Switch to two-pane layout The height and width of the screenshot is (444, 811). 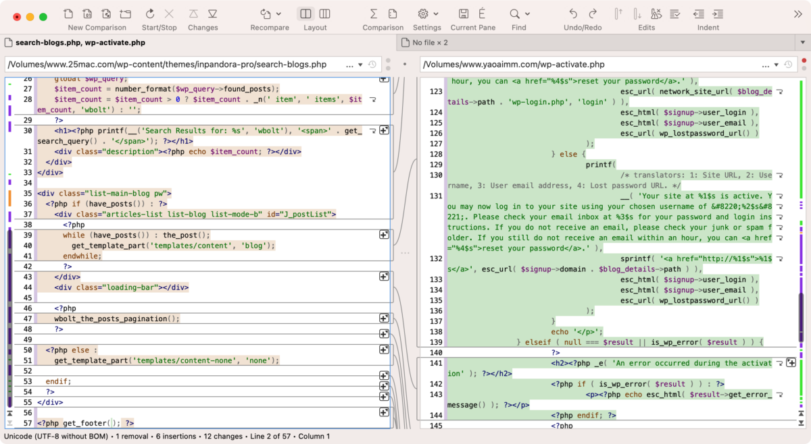[306, 13]
